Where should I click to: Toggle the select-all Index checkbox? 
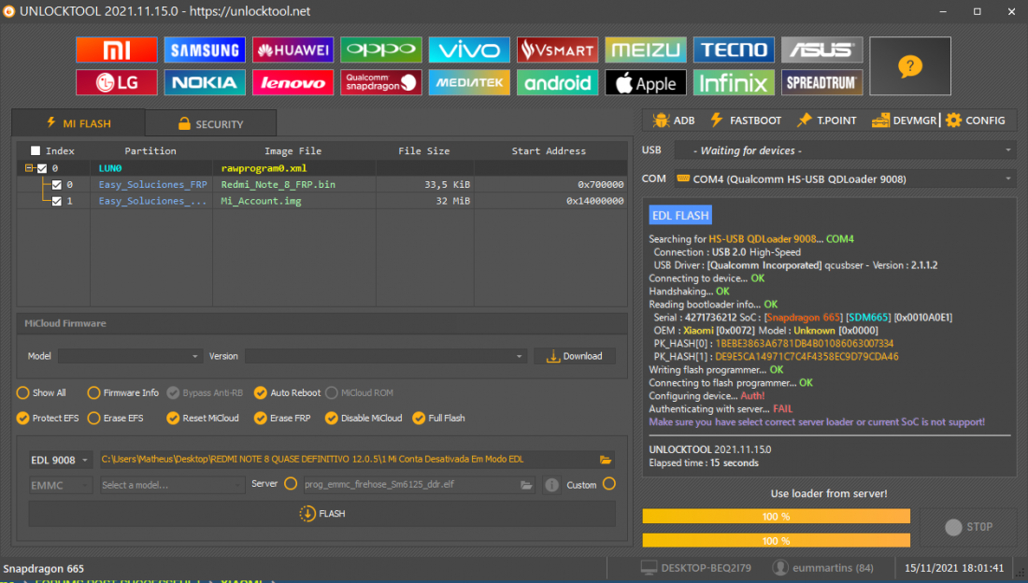36,150
